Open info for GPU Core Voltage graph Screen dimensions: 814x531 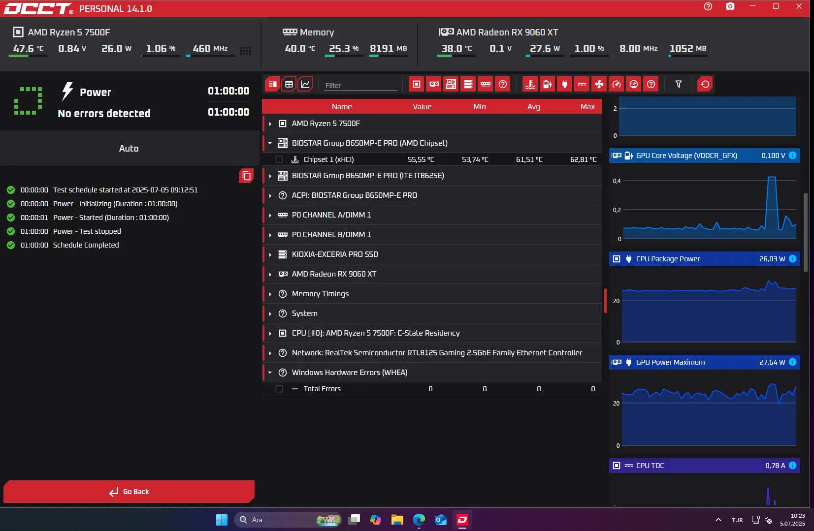point(793,156)
